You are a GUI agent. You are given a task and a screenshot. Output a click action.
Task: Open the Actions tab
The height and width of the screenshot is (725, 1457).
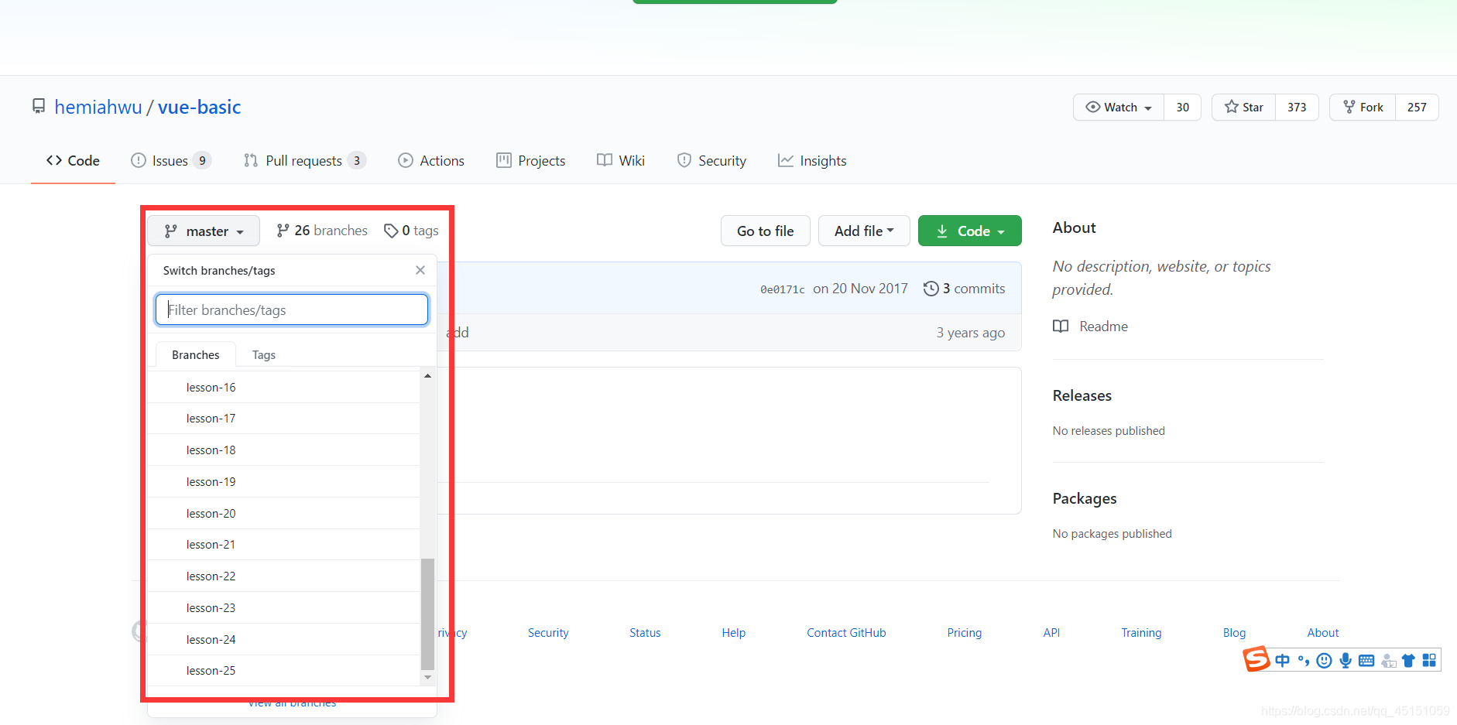[431, 160]
